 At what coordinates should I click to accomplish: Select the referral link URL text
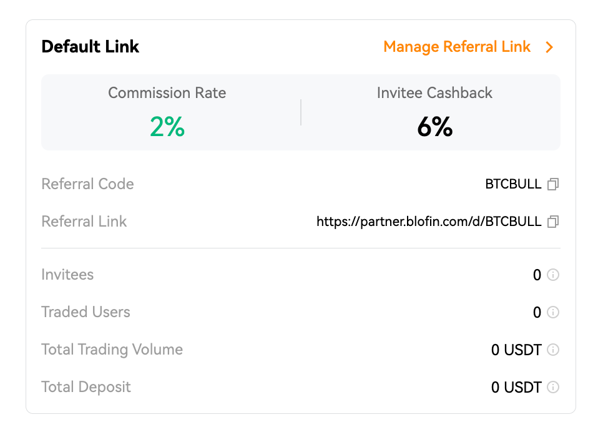point(429,222)
